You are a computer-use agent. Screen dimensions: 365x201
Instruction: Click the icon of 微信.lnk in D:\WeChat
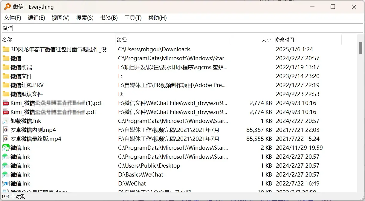(x=6, y=184)
